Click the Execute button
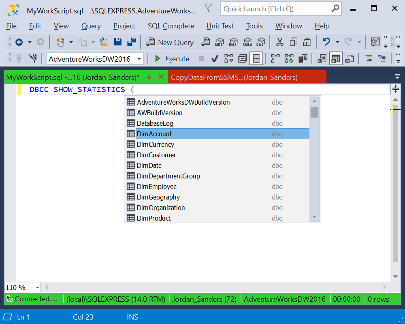This screenshot has height=324, width=405. [x=172, y=59]
